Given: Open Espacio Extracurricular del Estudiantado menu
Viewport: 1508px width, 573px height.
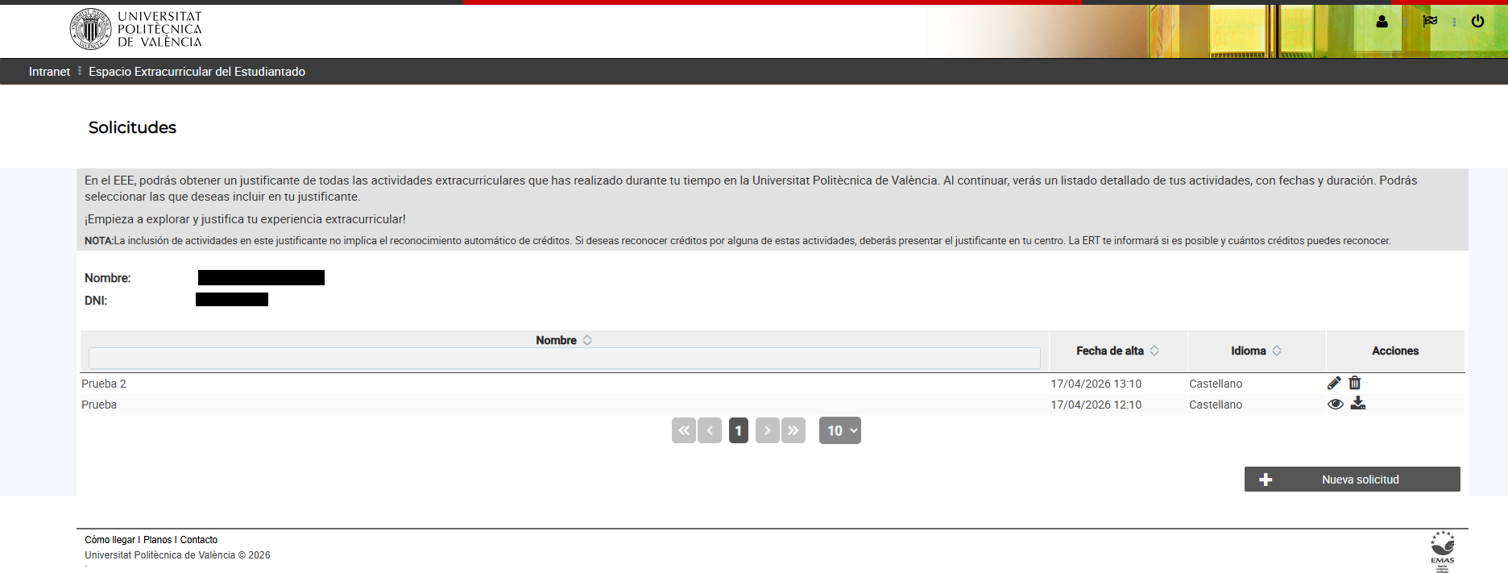Looking at the screenshot, I should (197, 72).
